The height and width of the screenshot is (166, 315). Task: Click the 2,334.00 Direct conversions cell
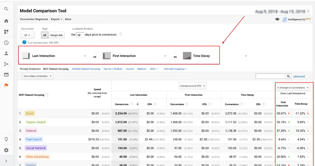click(121, 114)
